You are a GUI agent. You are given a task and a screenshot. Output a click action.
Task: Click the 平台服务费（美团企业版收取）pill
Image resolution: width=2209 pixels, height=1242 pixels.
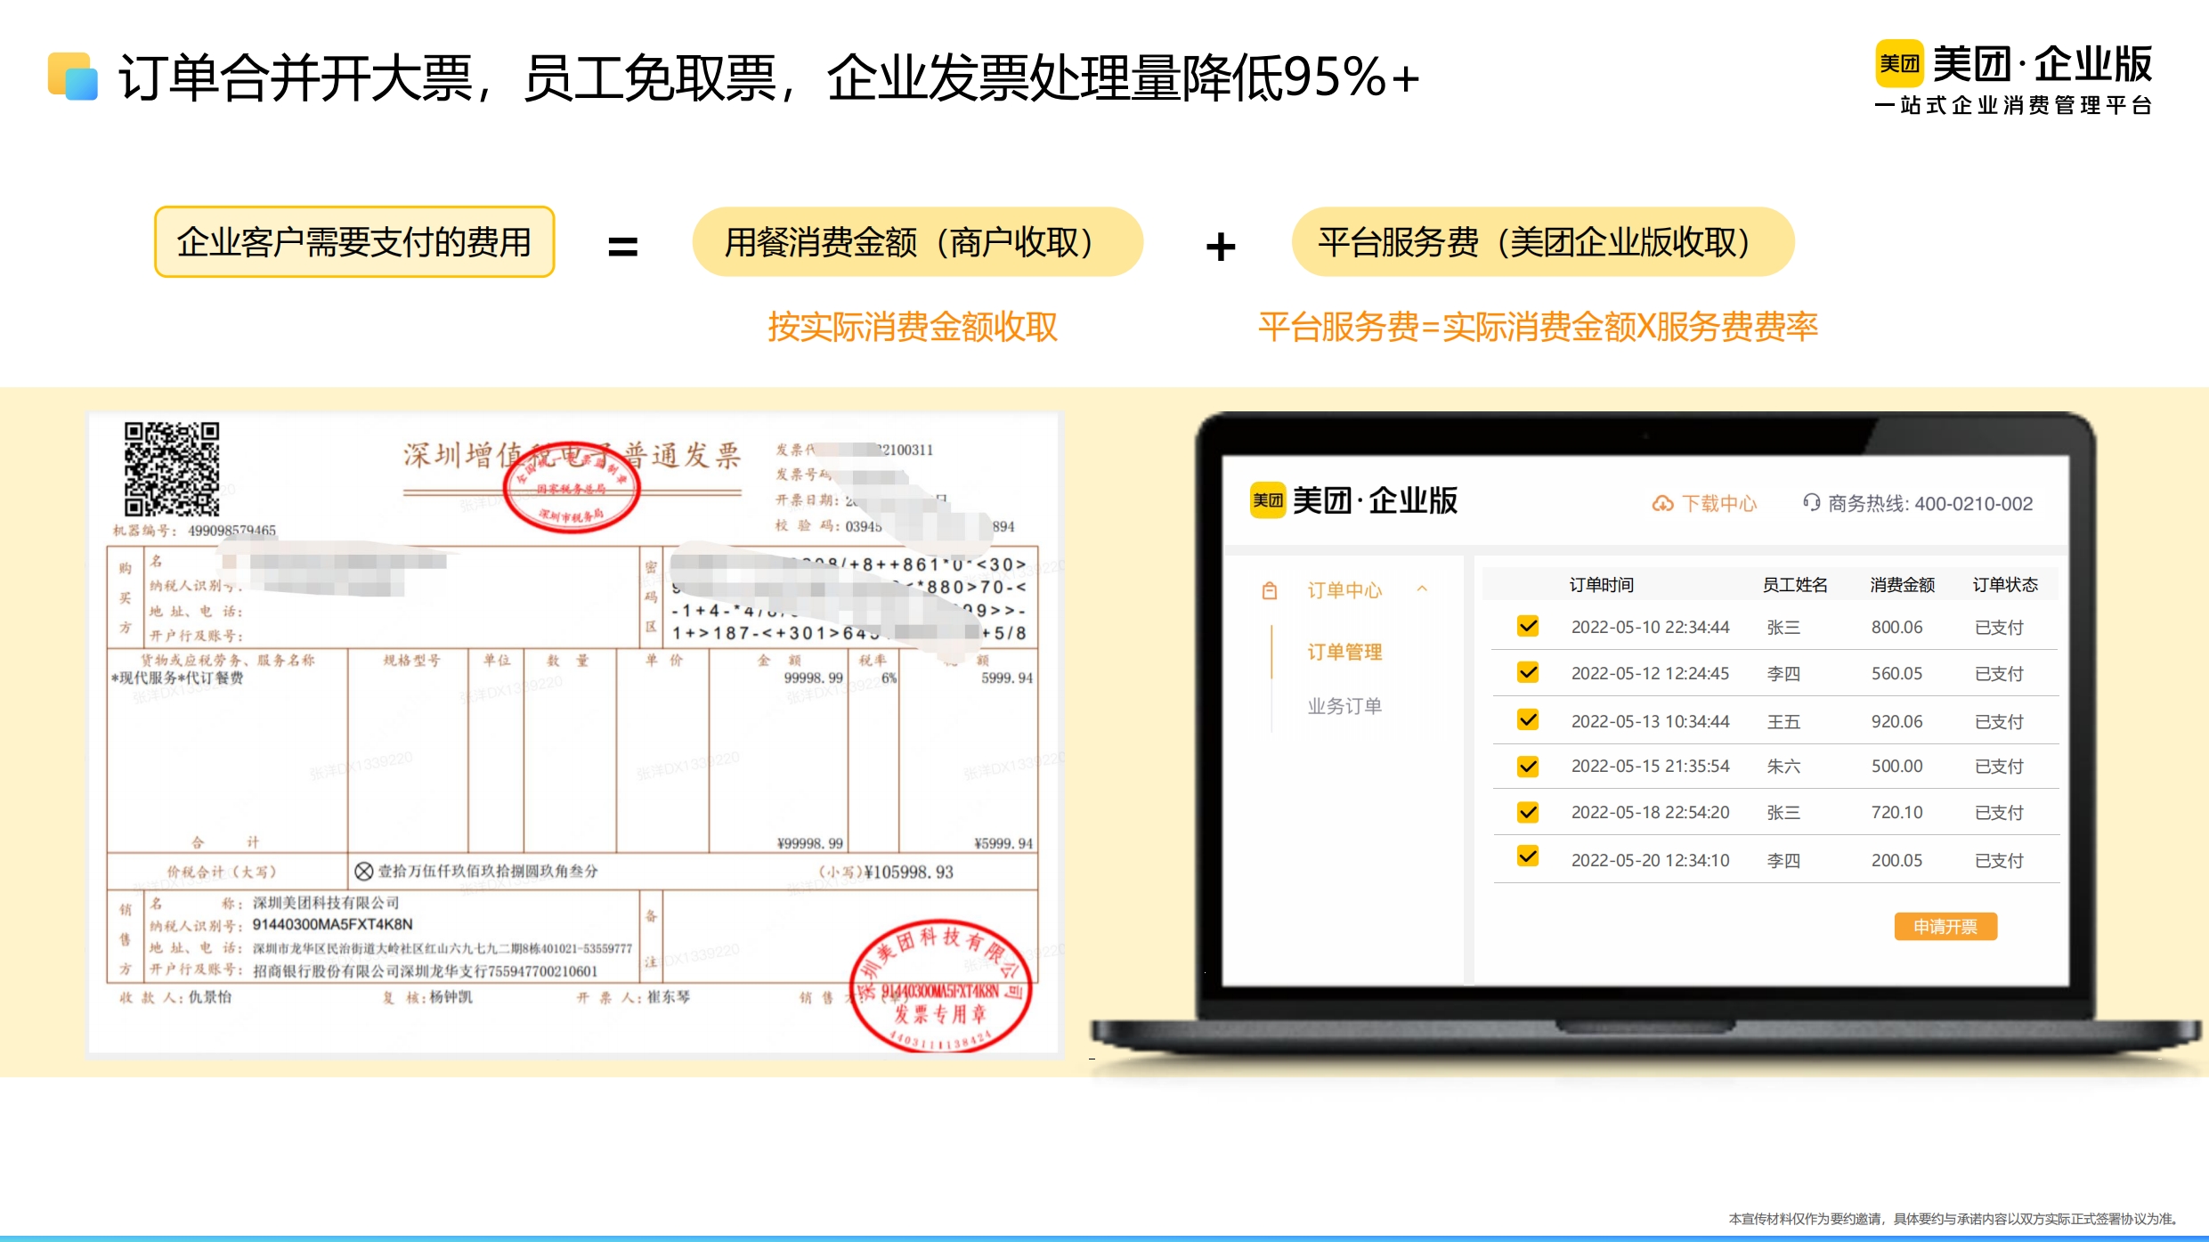1542,242
